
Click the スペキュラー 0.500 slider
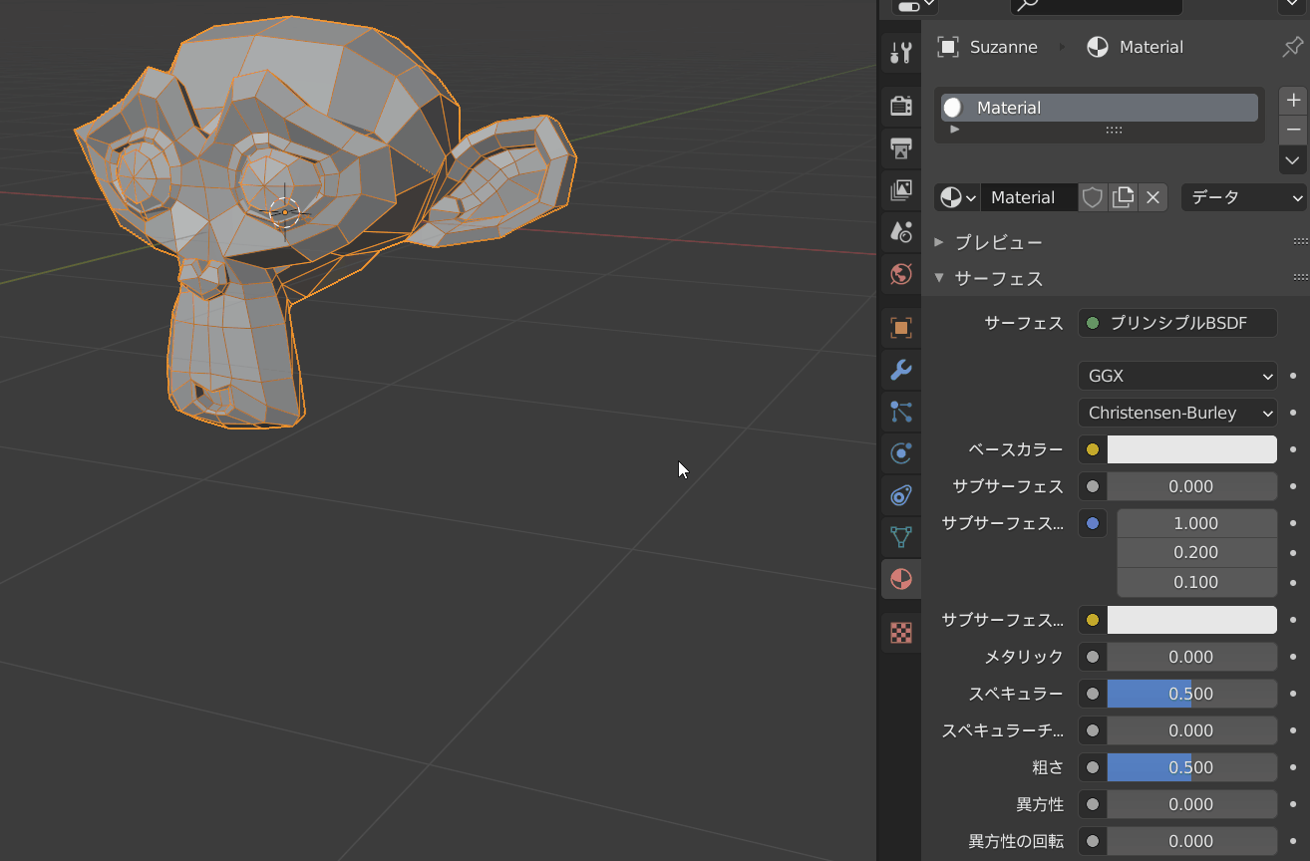click(x=1192, y=694)
